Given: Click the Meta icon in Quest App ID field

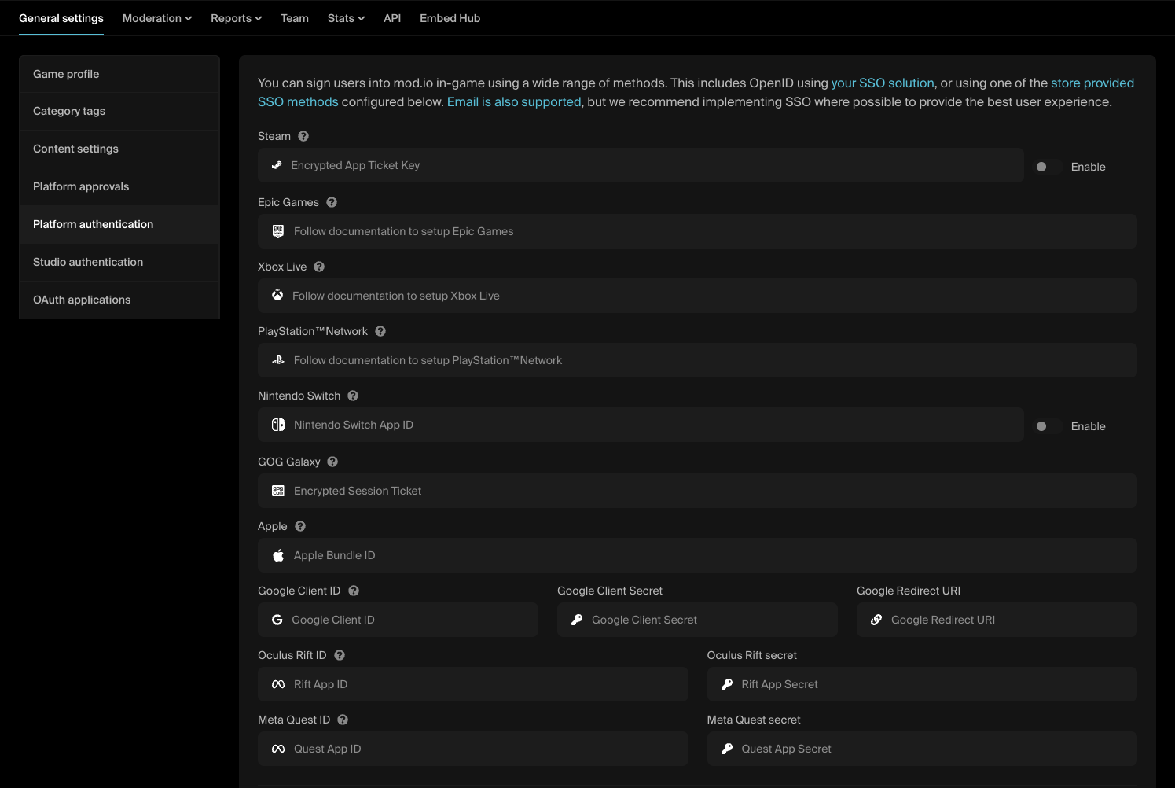Looking at the screenshot, I should pos(277,749).
